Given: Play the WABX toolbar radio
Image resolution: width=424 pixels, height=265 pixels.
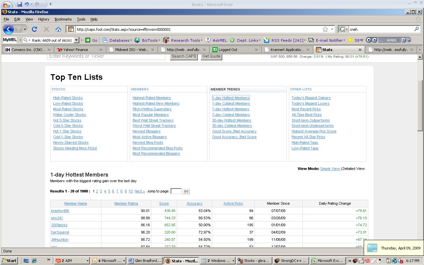Looking at the screenshot, I should coord(374,40).
